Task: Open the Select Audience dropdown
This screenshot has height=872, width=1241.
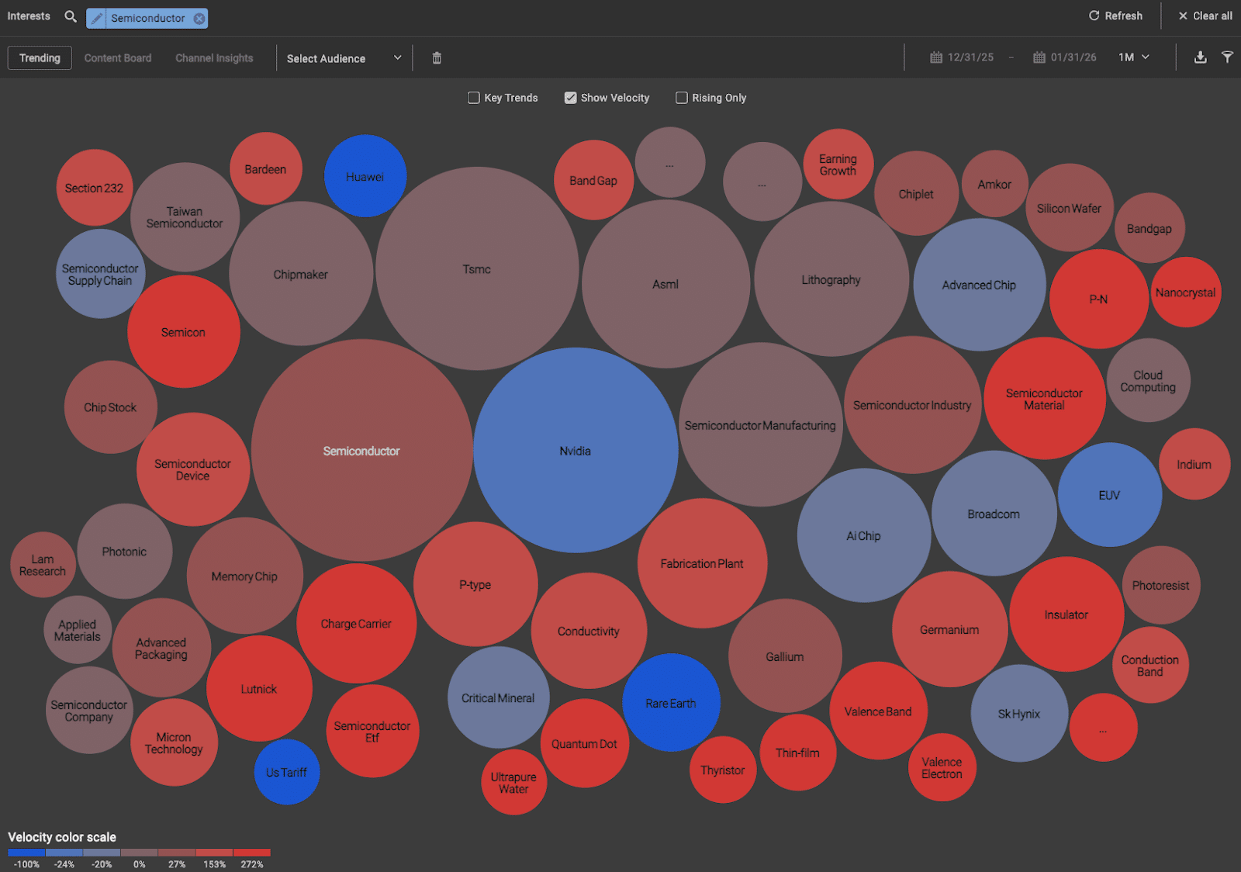Action: [344, 58]
